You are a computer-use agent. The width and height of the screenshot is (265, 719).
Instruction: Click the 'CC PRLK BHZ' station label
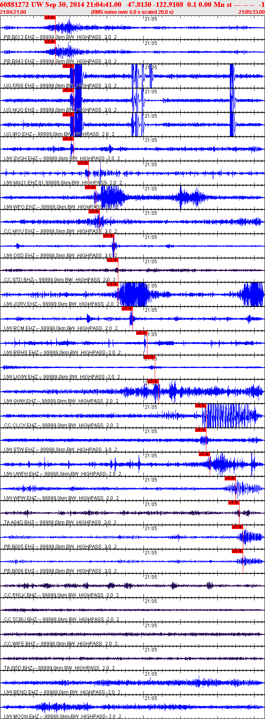[x=20, y=595]
